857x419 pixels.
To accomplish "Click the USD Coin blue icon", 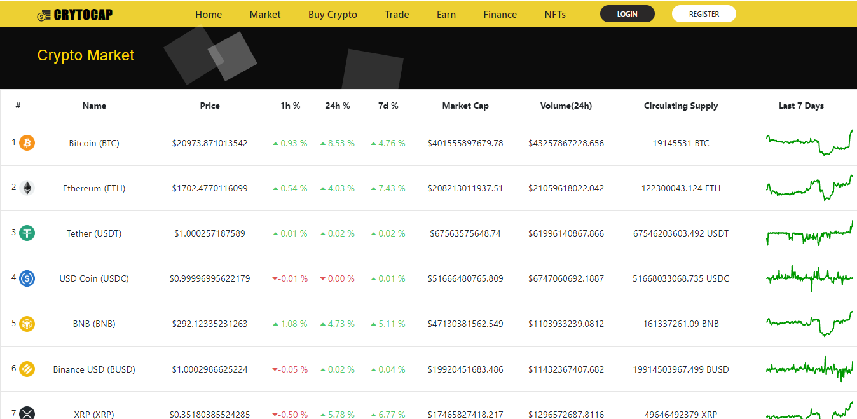I will pos(27,278).
